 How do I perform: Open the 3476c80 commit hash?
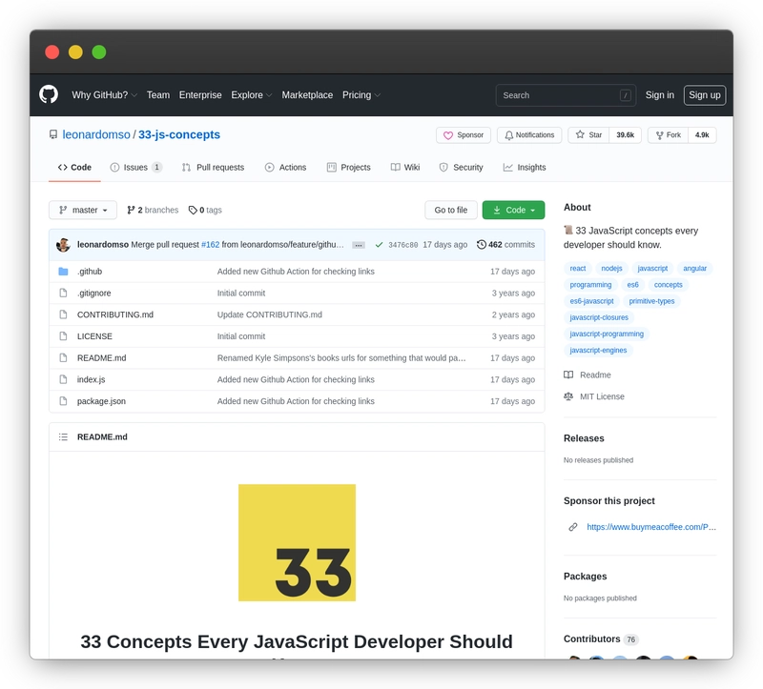[x=402, y=245]
